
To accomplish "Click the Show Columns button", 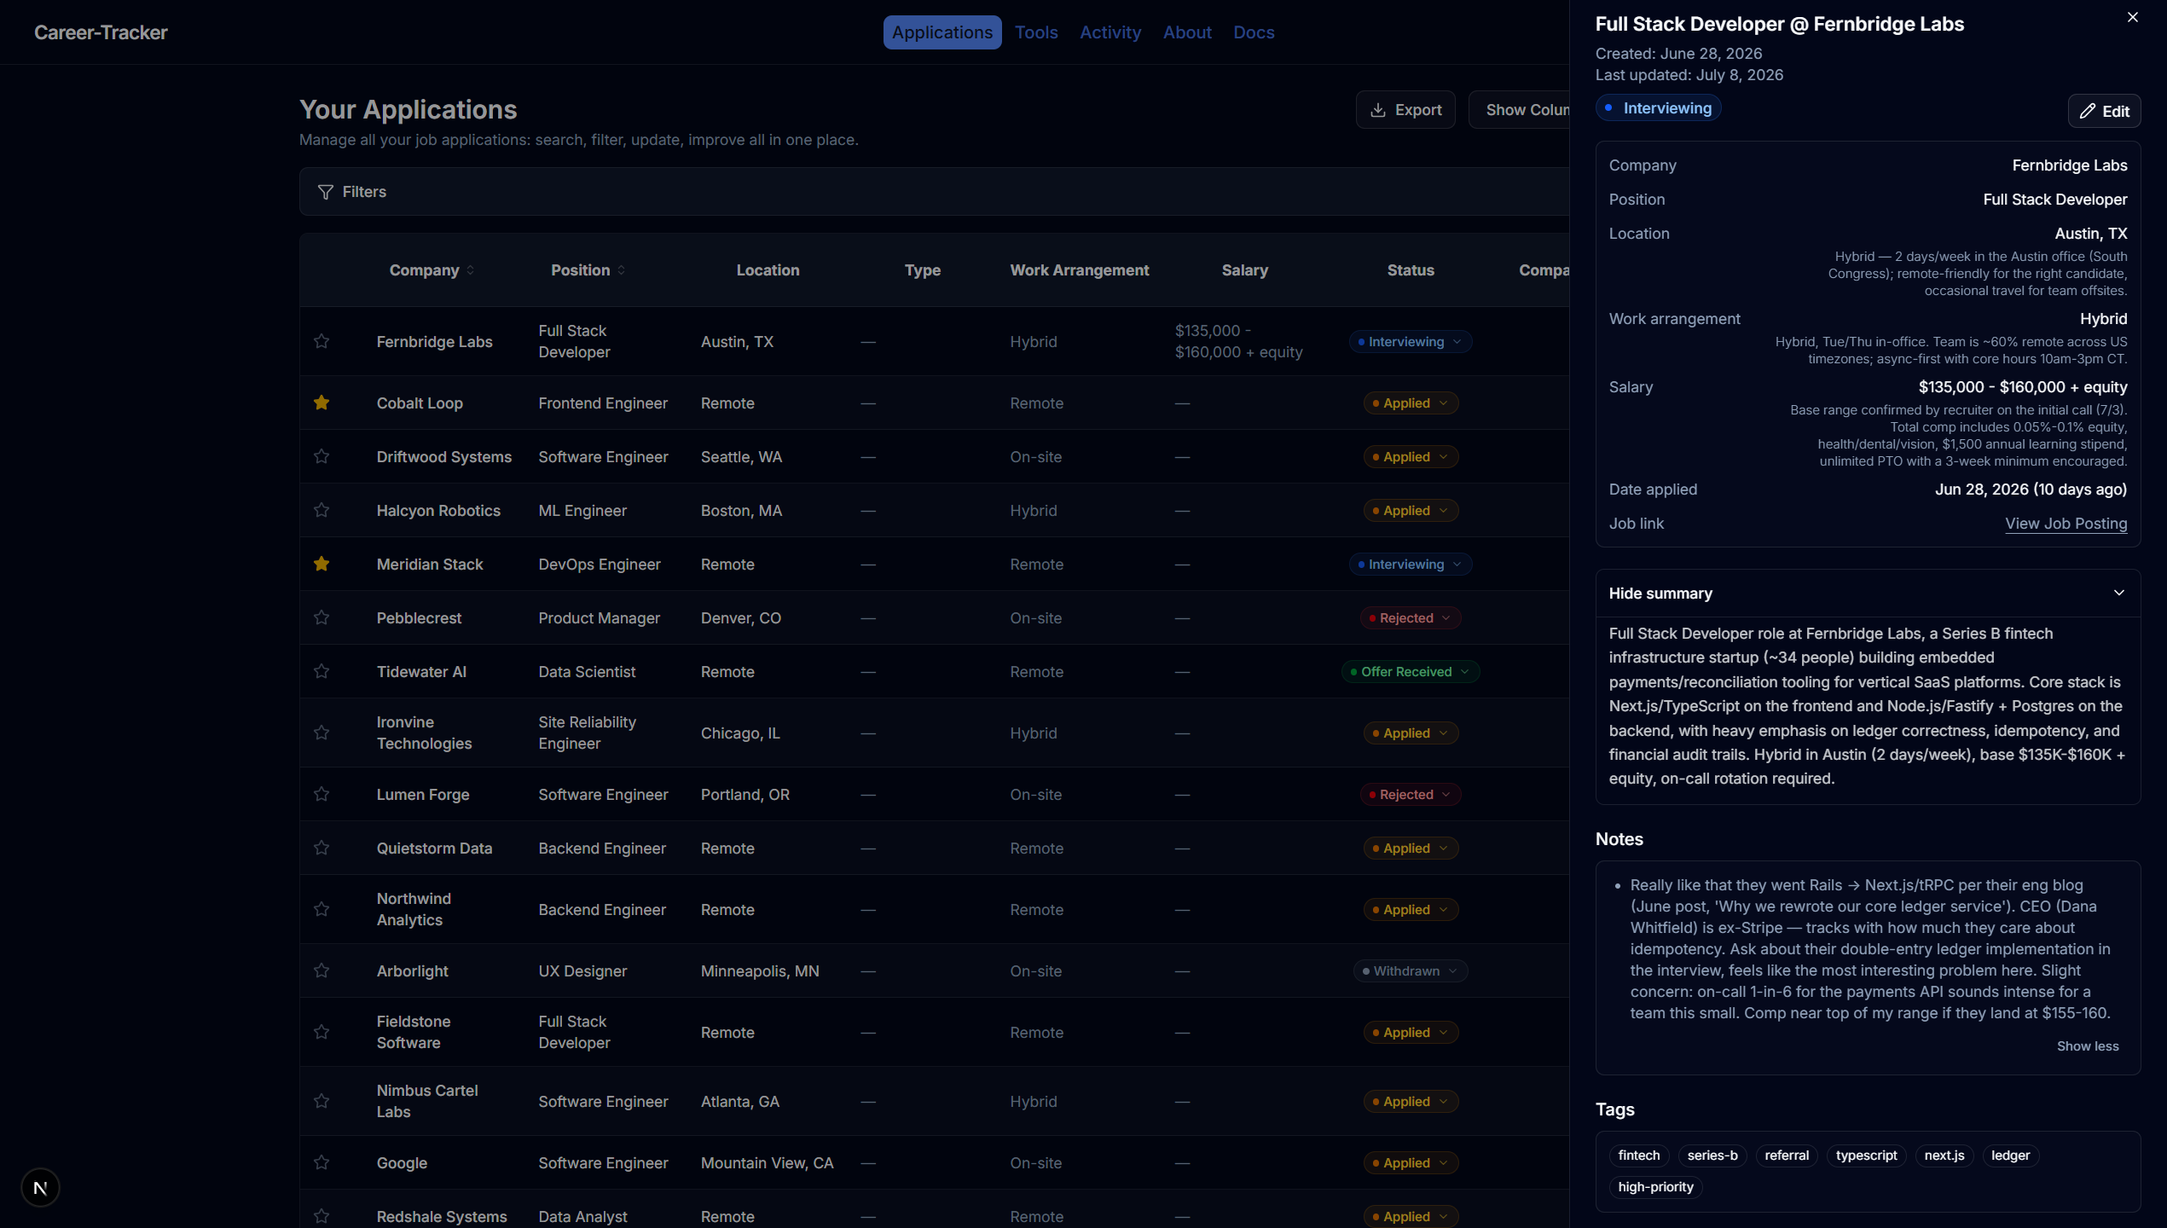I will (1520, 110).
